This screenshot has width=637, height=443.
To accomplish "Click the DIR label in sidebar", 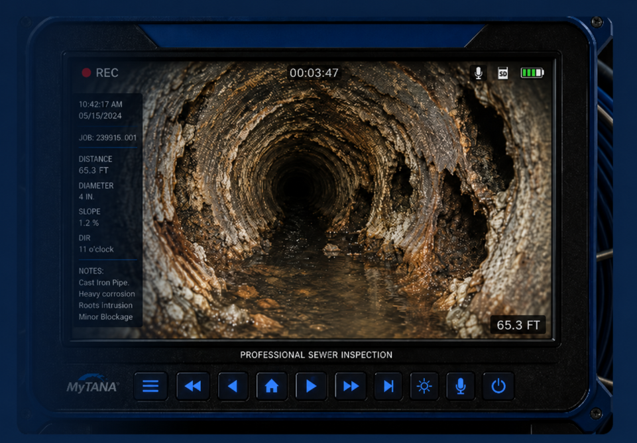I will [x=84, y=238].
